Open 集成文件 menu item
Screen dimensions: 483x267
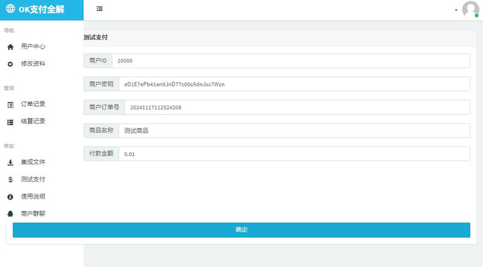tap(33, 162)
